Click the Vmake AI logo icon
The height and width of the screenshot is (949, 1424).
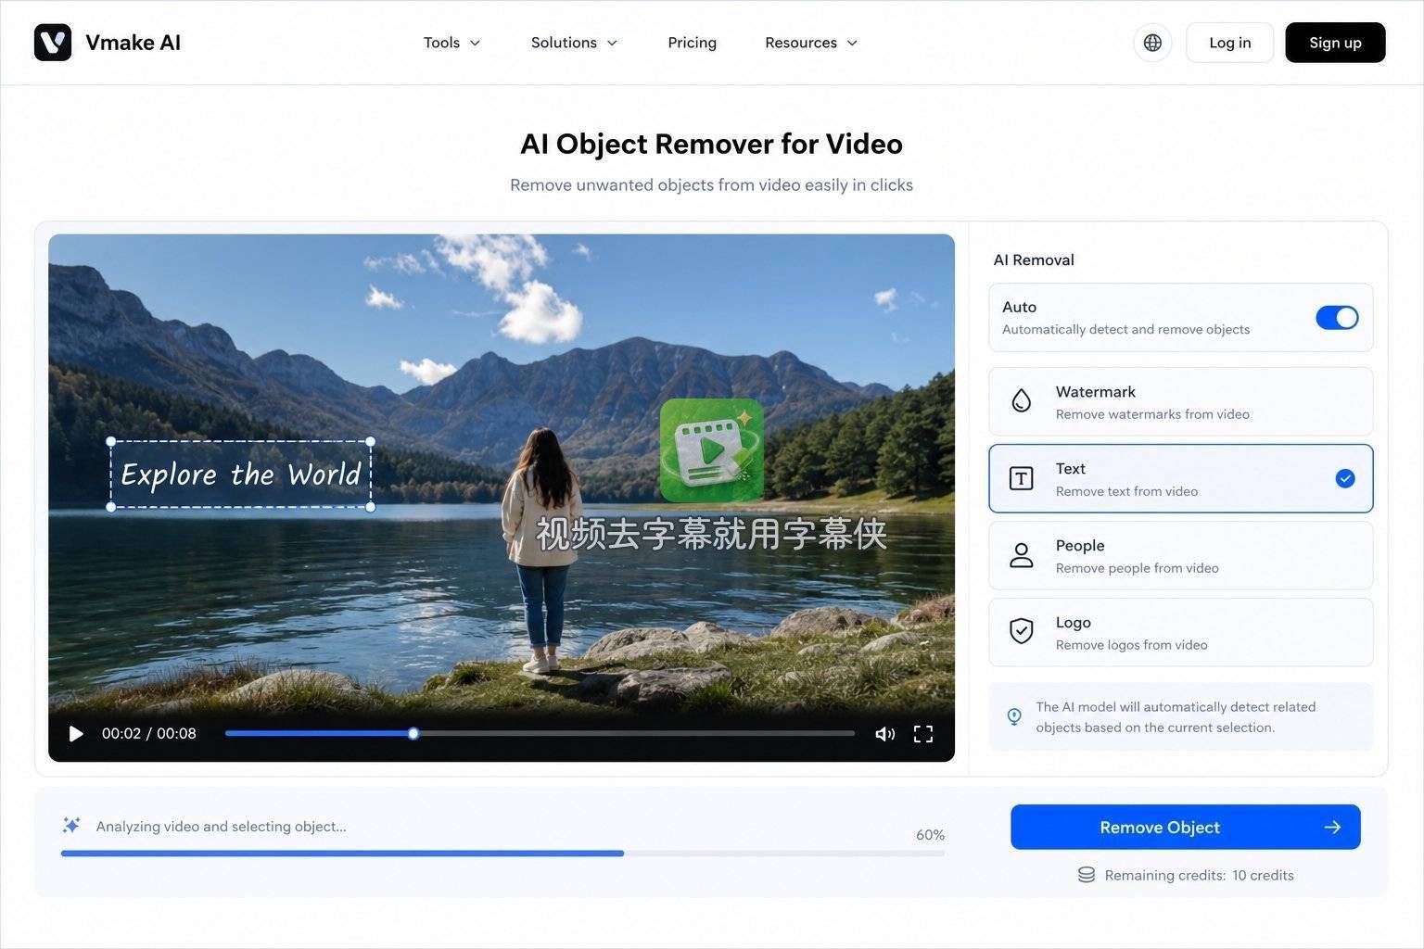(x=53, y=43)
